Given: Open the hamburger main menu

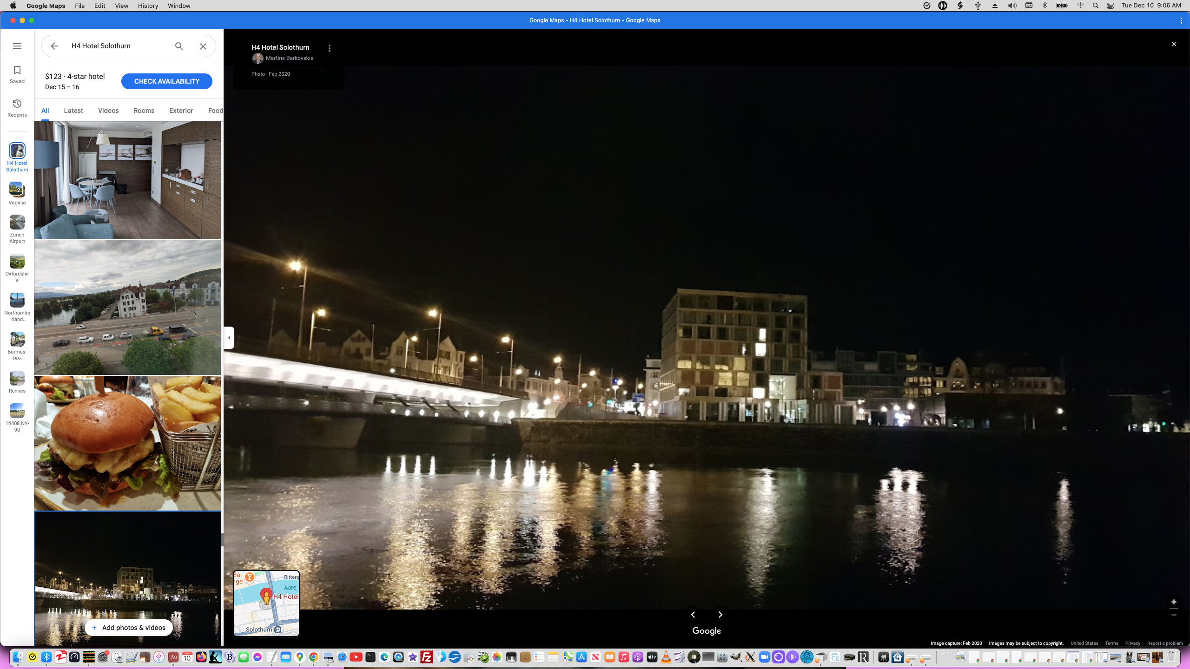Looking at the screenshot, I should click(17, 46).
